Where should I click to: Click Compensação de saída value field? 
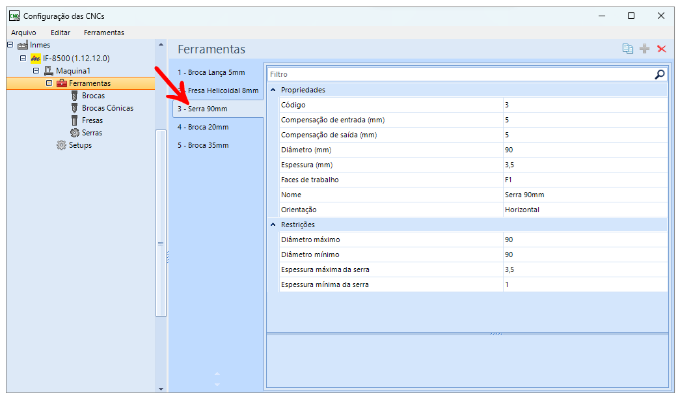585,135
